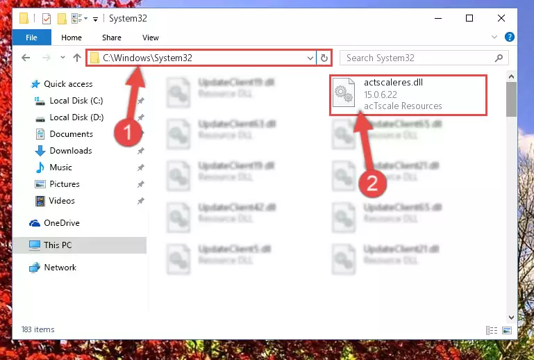Click the Music note icon
This screenshot has width=534, height=360.
[40, 167]
